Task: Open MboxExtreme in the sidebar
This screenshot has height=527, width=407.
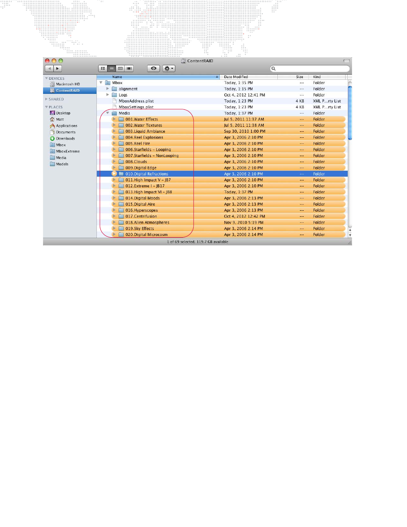Action: tap(65, 151)
